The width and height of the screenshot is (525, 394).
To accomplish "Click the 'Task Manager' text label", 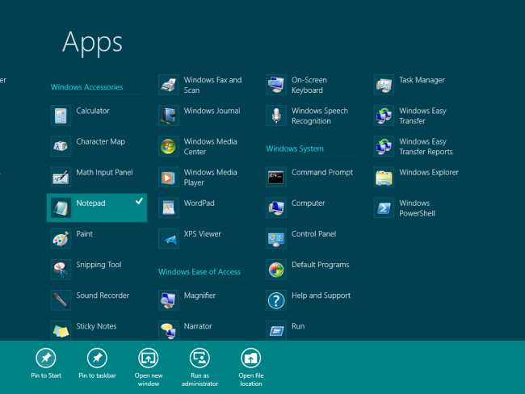I will (x=422, y=80).
